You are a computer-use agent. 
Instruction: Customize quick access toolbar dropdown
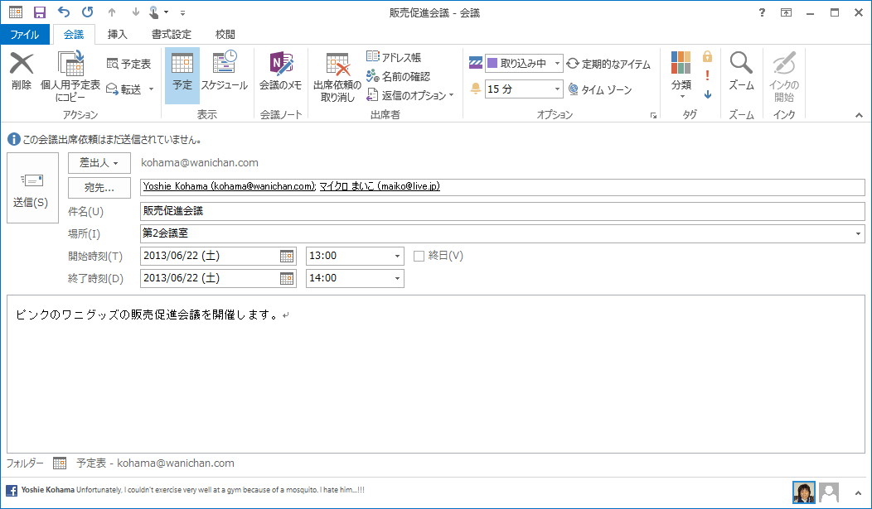coord(182,12)
